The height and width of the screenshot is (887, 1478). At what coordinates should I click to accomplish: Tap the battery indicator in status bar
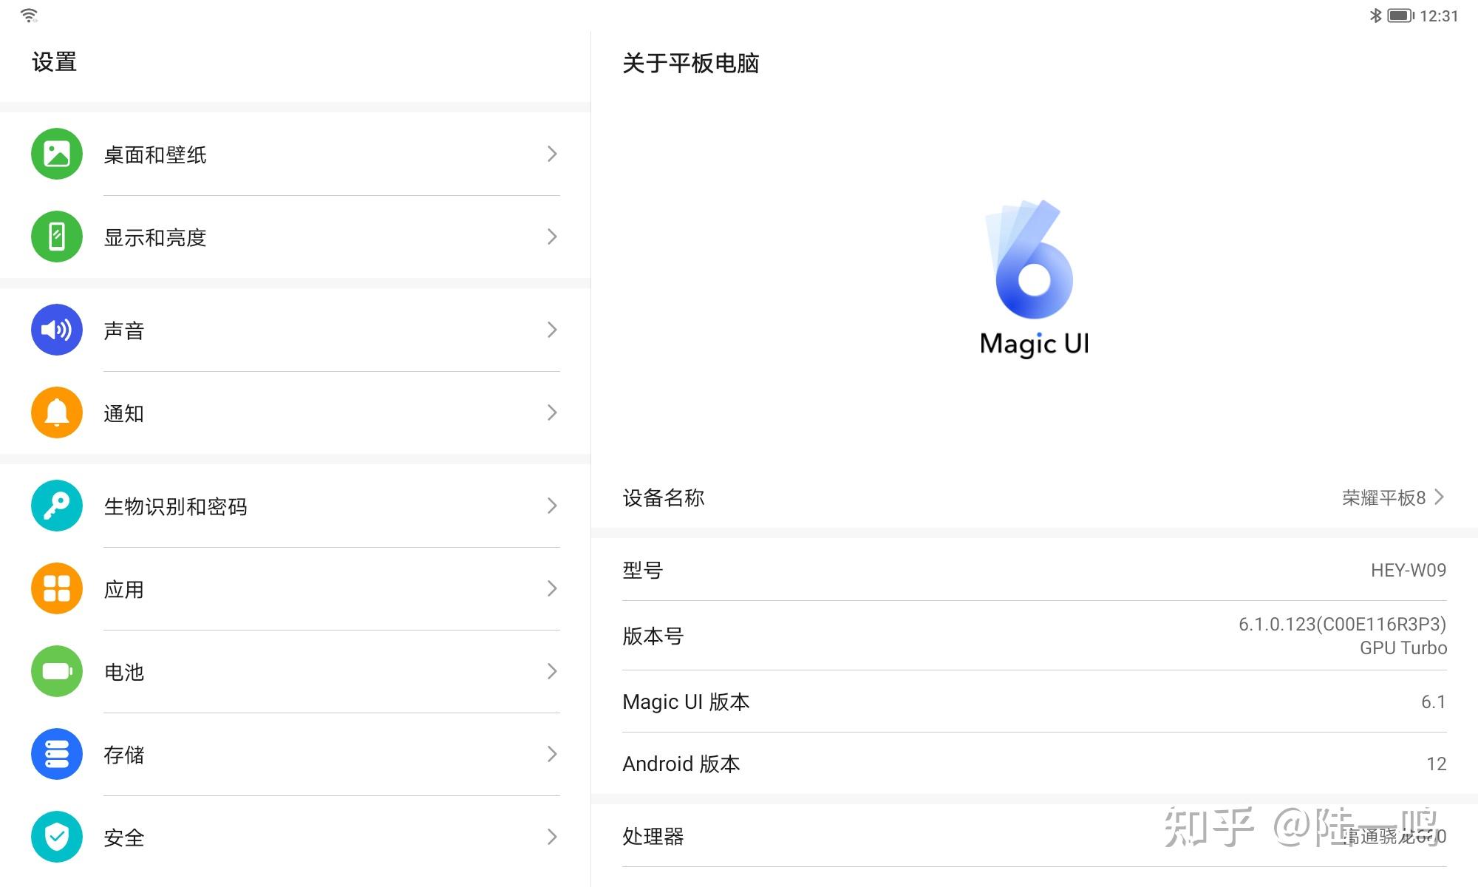1400,16
